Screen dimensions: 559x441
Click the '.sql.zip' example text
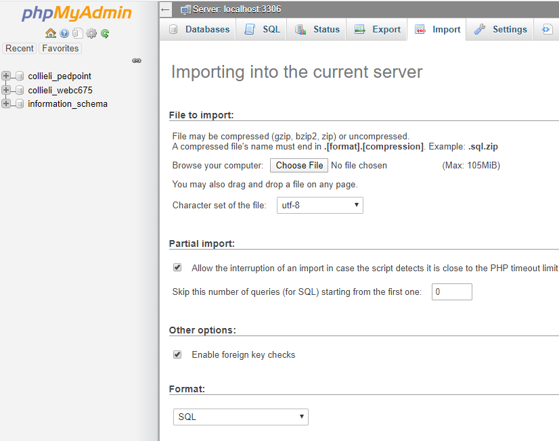coord(483,146)
